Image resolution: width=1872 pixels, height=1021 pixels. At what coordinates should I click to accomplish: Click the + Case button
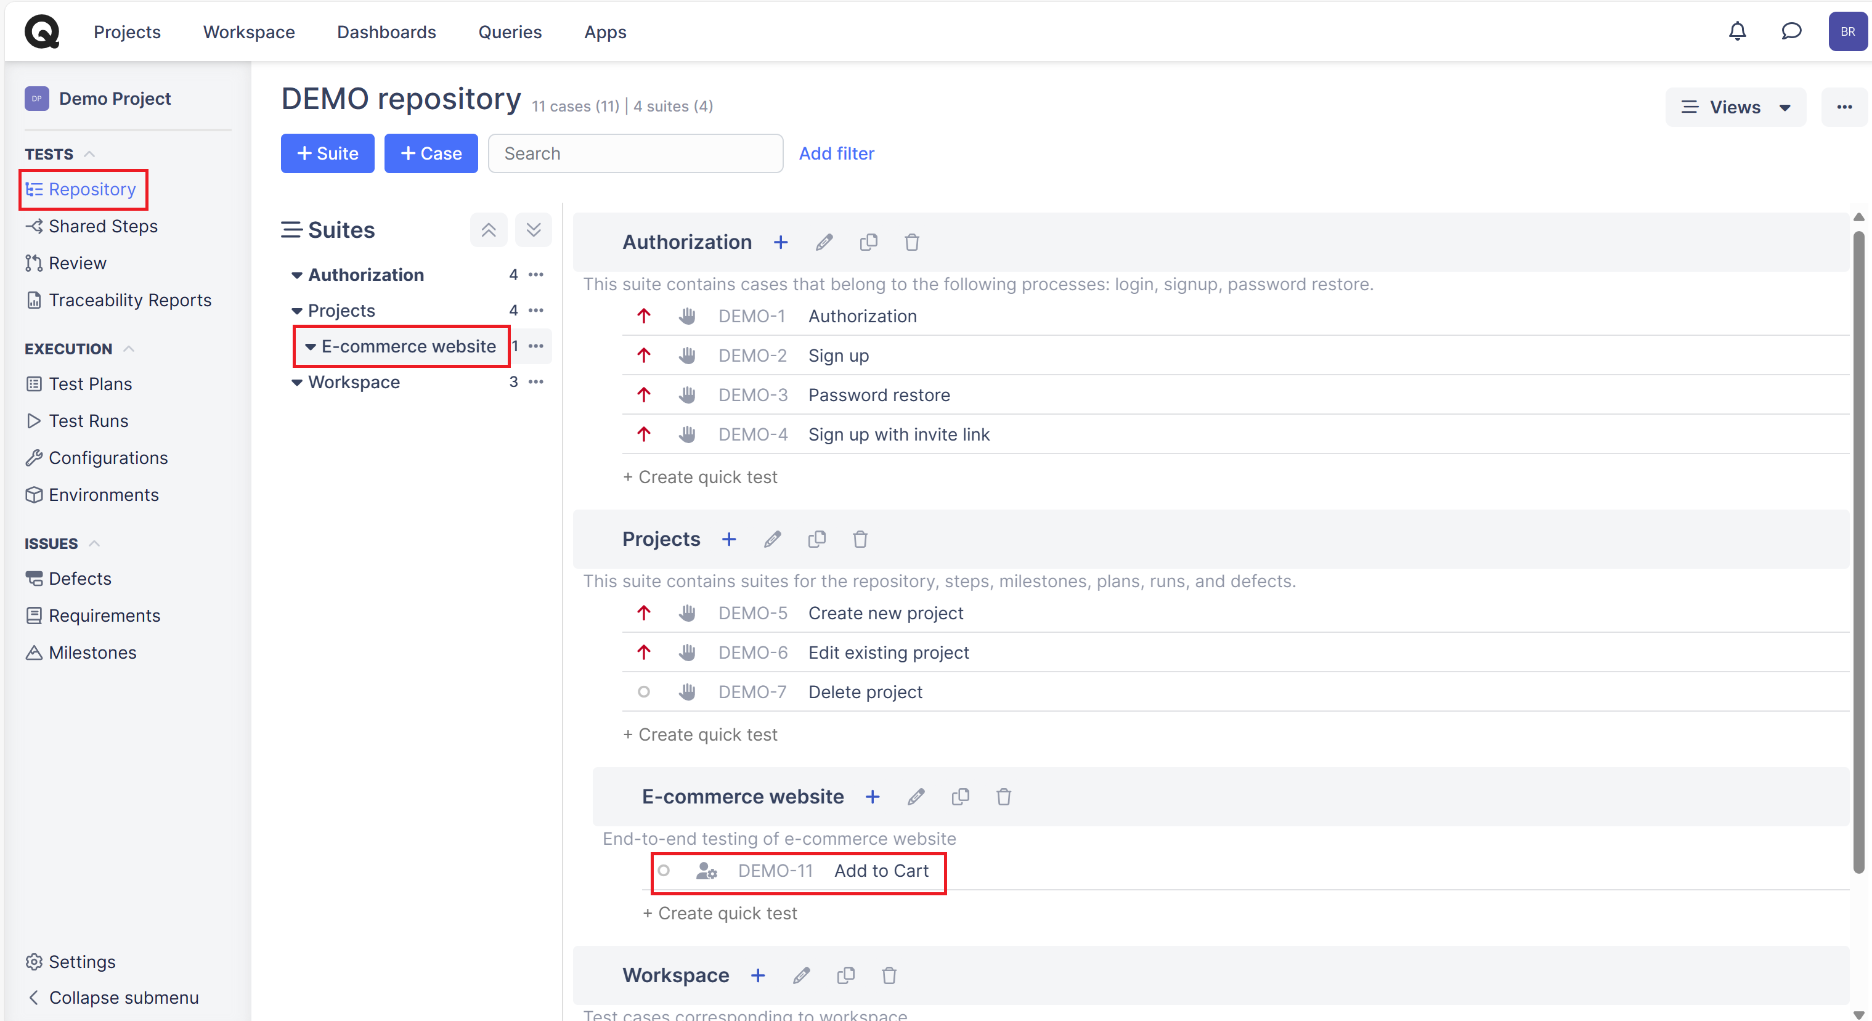pos(431,153)
